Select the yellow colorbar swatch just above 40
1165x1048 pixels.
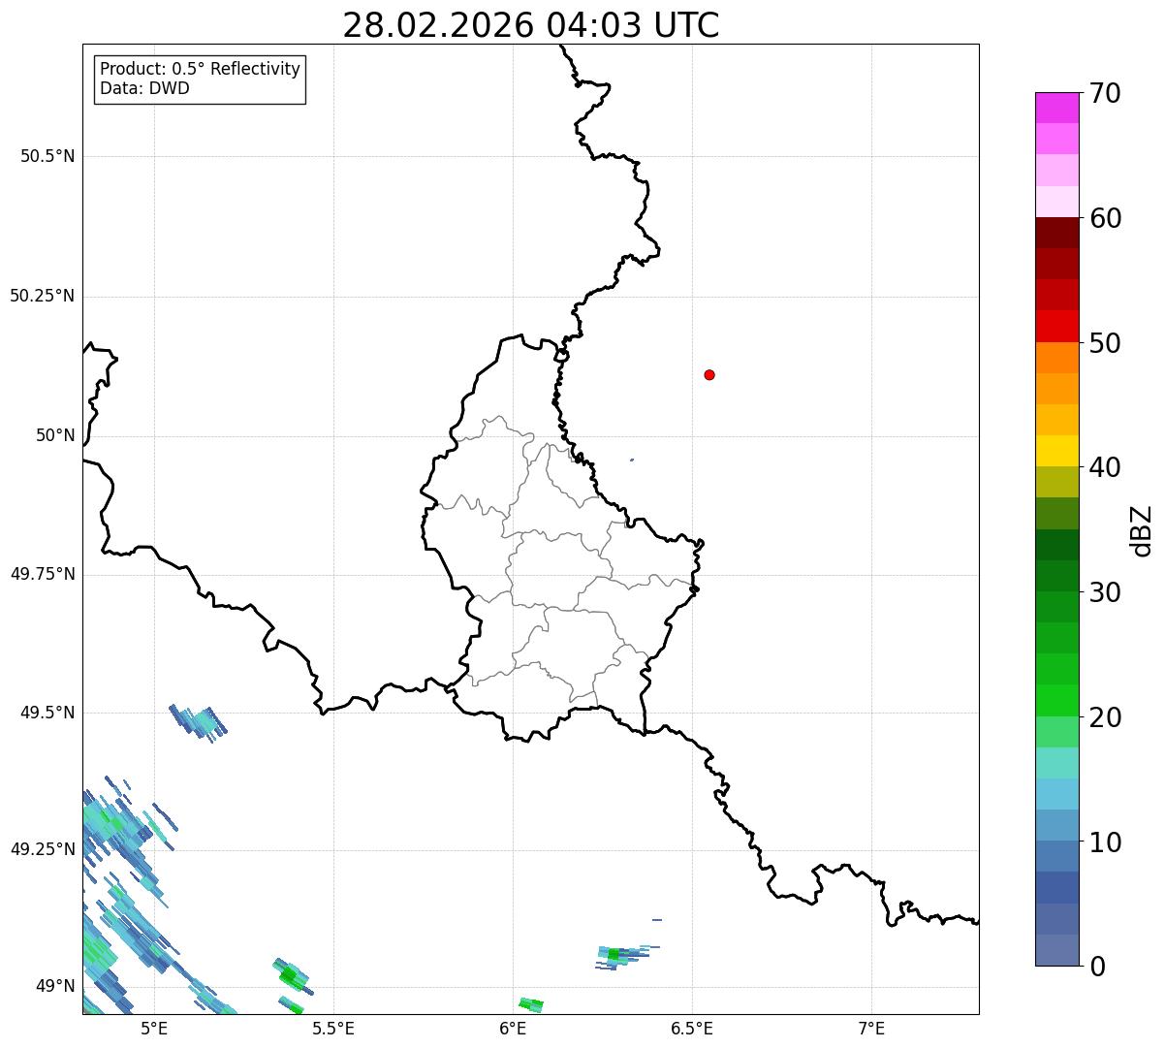1056,451
